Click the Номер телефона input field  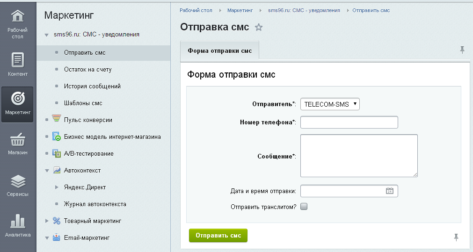(349, 122)
